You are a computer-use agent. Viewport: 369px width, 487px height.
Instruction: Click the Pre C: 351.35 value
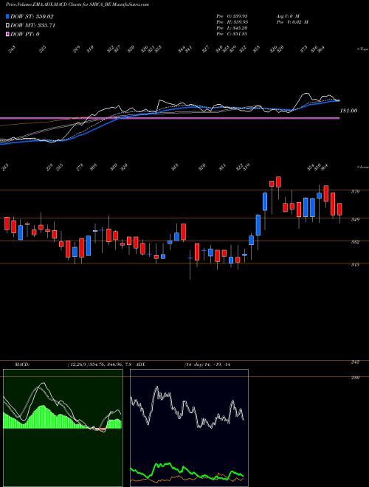pyautogui.click(x=232, y=34)
